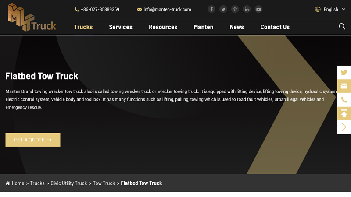Click the MT Truck logo
351x197 pixels.
[32, 18]
